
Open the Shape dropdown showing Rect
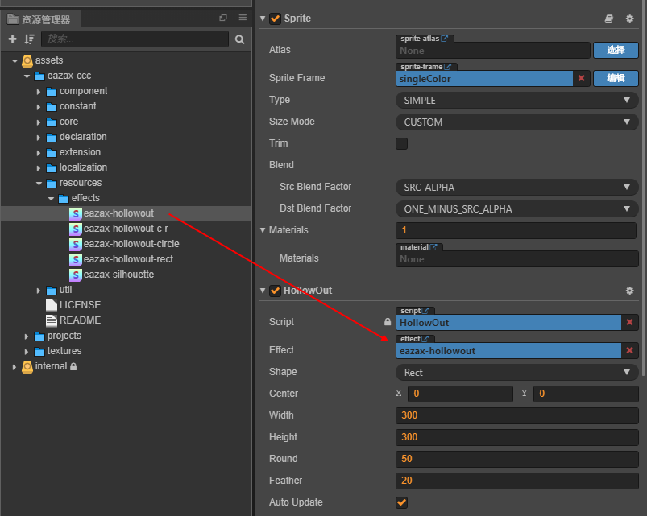pyautogui.click(x=517, y=372)
